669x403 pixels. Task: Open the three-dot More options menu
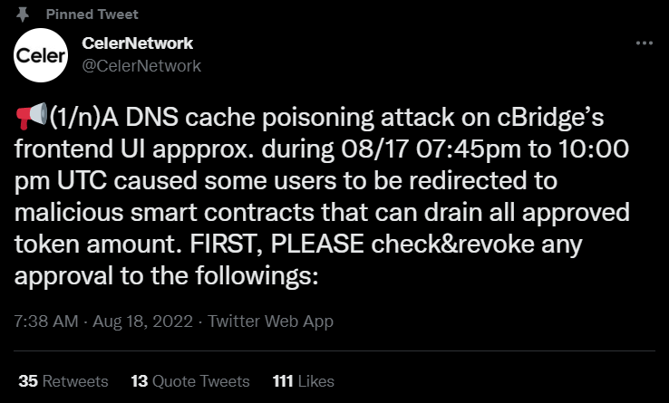pyautogui.click(x=644, y=43)
